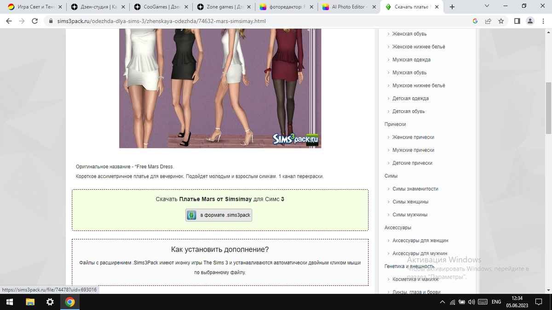Open Женская обувь category
552x310 pixels.
pyautogui.click(x=409, y=34)
